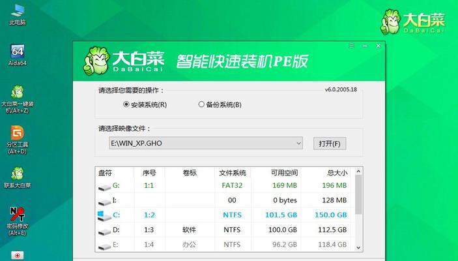Click the drive icon for G: row
Image resolution: width=458 pixels, height=261 pixels.
[104, 187]
